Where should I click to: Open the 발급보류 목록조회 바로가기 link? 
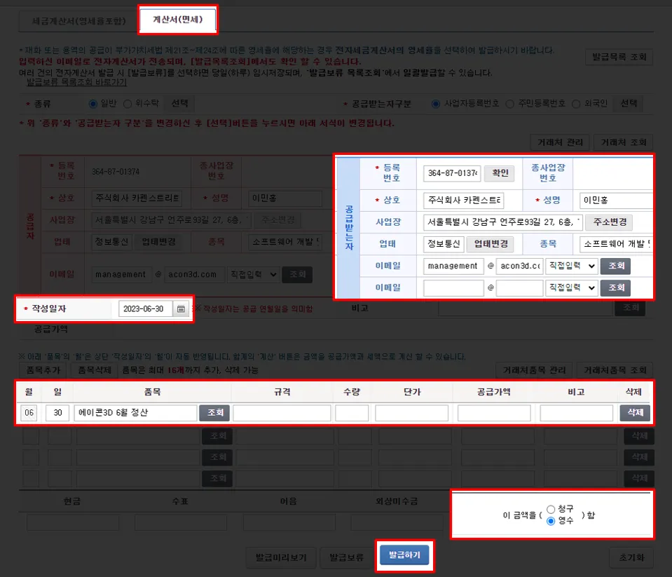76,82
